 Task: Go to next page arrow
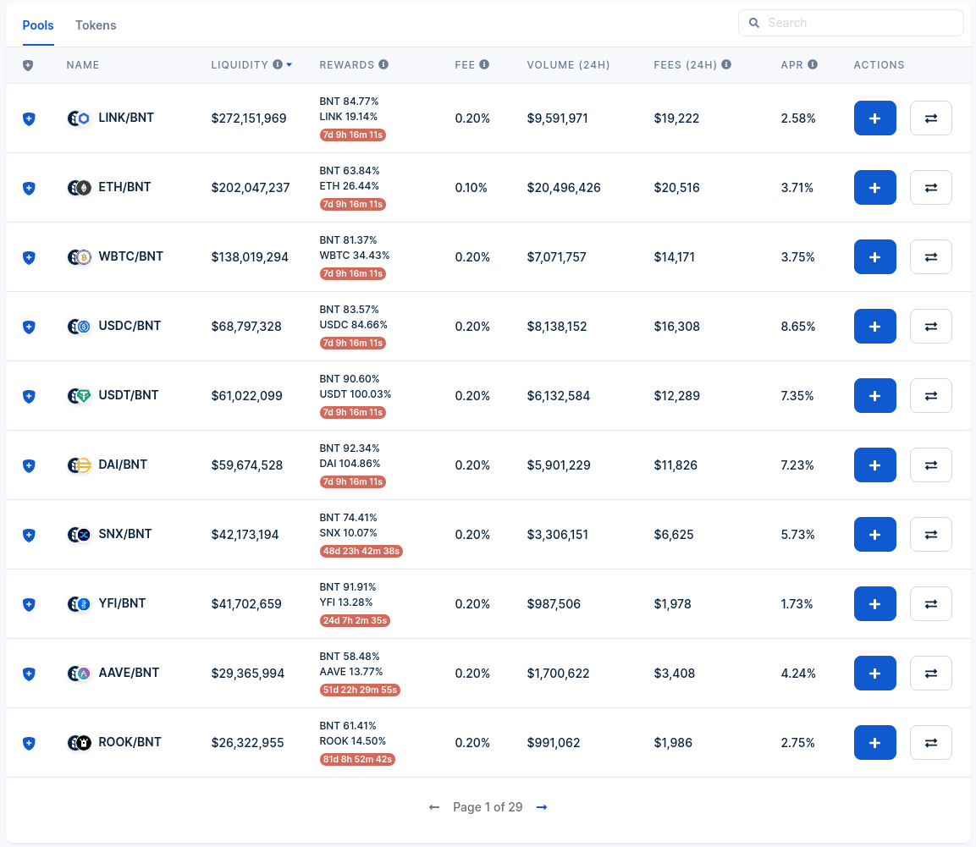[542, 807]
